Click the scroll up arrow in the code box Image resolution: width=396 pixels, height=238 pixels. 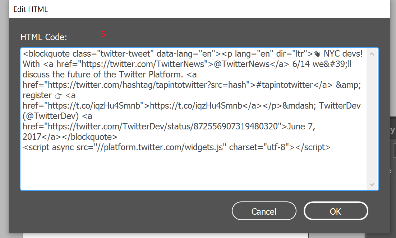(372, 54)
